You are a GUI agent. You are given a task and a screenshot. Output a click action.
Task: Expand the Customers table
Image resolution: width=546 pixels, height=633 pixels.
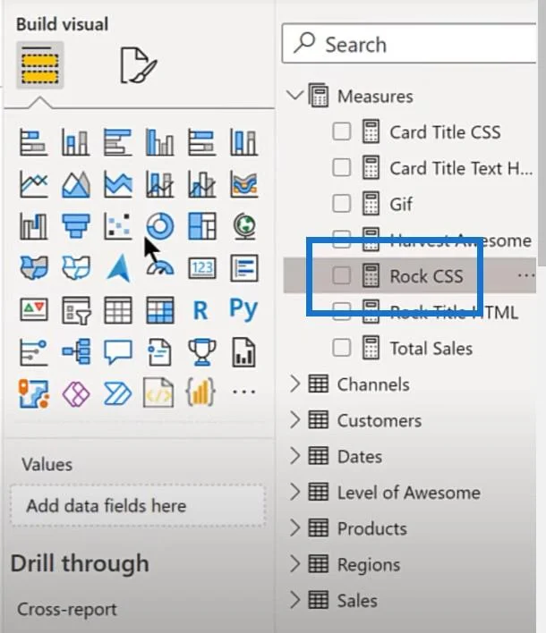tap(295, 420)
